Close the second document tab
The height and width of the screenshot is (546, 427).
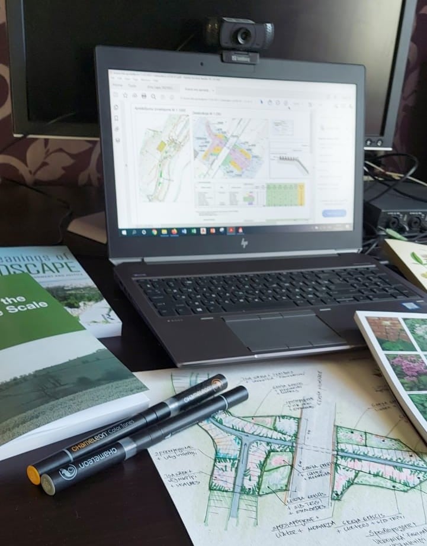(213, 90)
